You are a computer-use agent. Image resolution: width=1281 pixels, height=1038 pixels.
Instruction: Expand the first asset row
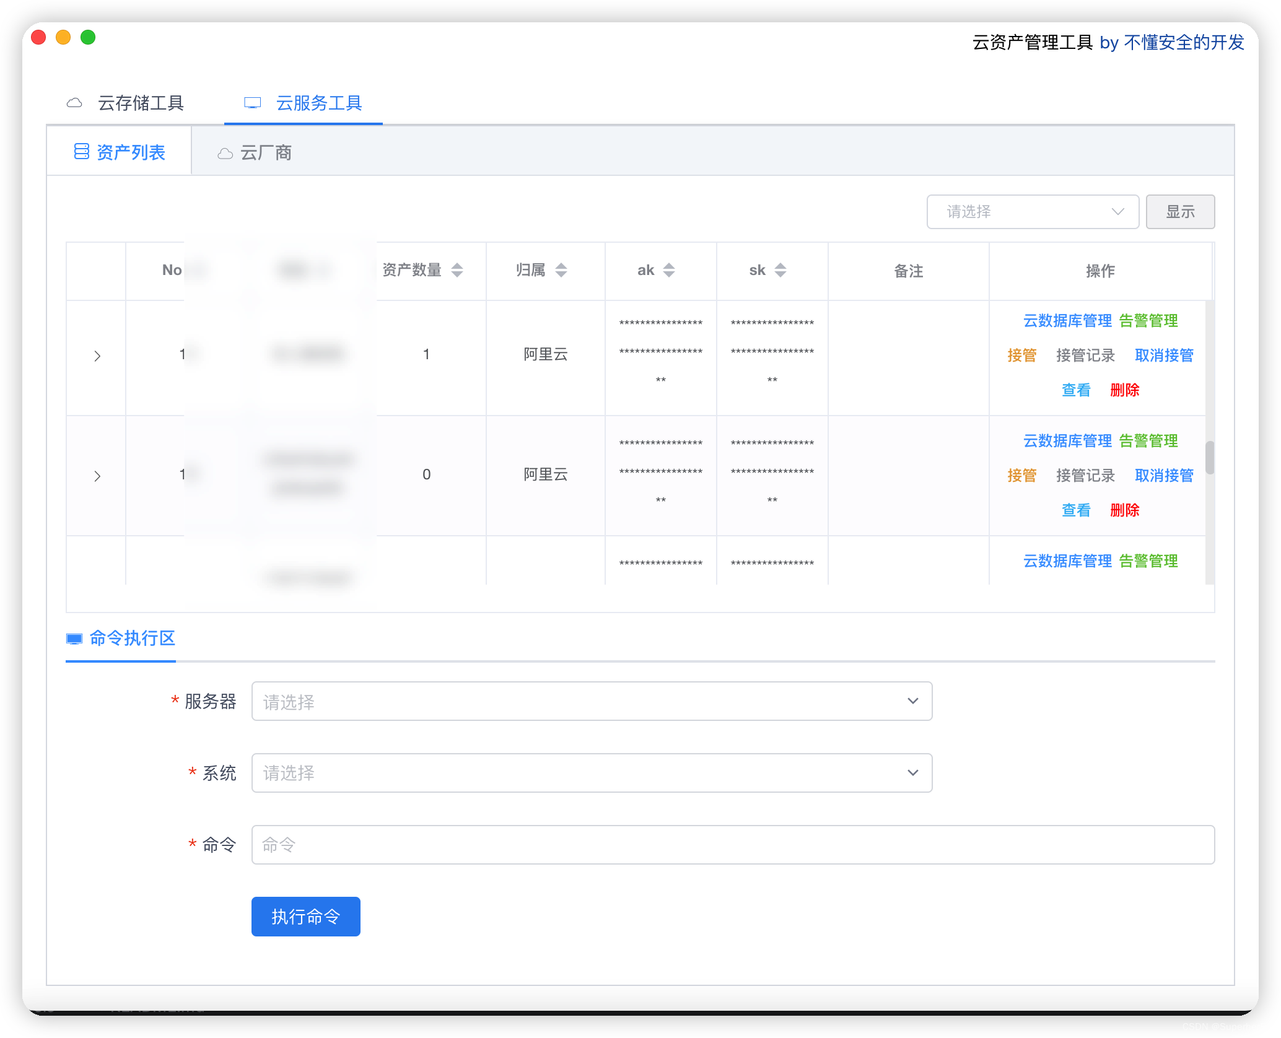coord(97,355)
